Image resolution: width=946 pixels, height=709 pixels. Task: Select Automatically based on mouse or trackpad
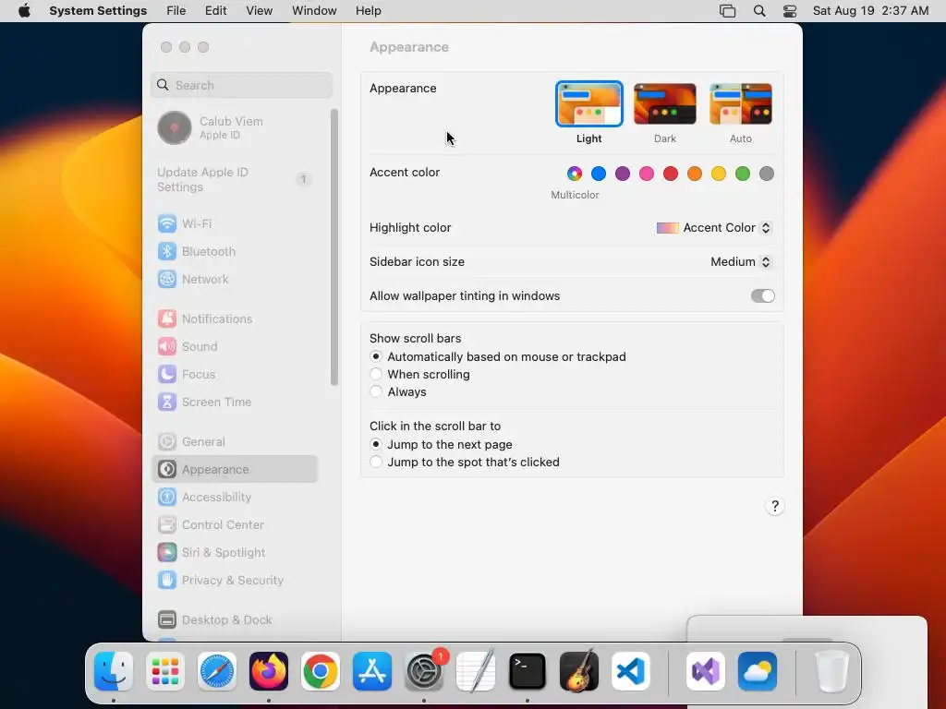click(x=377, y=357)
